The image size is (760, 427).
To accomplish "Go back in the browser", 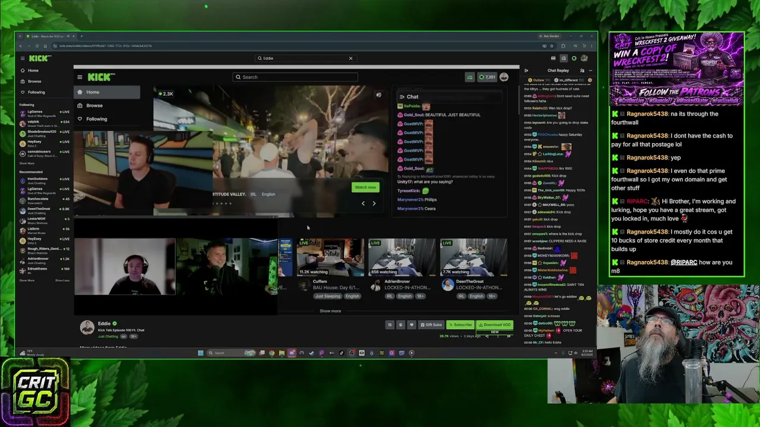I will click(21, 46).
